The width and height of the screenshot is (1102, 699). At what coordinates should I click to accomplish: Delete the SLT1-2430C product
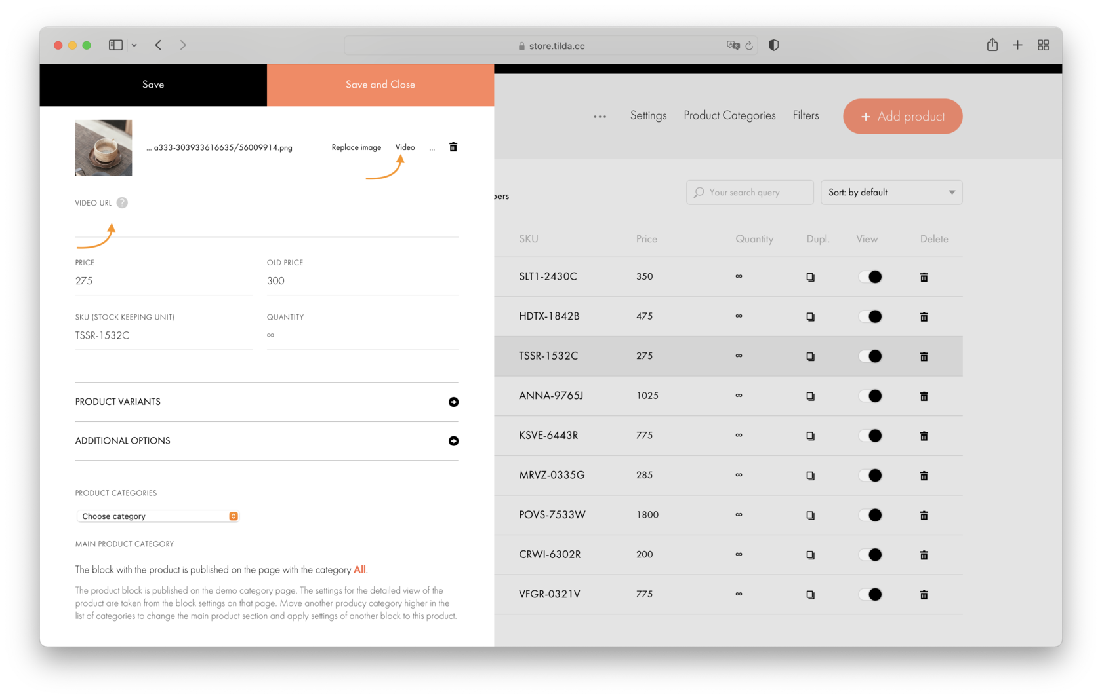coord(924,277)
